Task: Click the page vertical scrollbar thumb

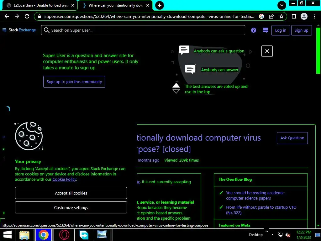Action: (x=318, y=50)
